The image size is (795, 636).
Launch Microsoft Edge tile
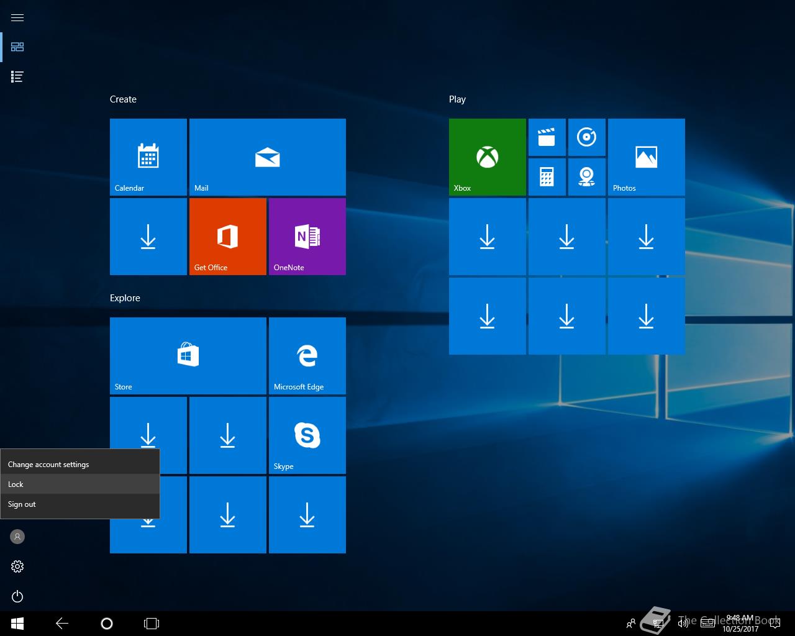pos(307,356)
